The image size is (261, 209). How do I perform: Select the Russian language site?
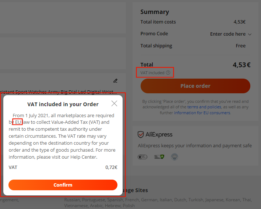[x=72, y=200]
